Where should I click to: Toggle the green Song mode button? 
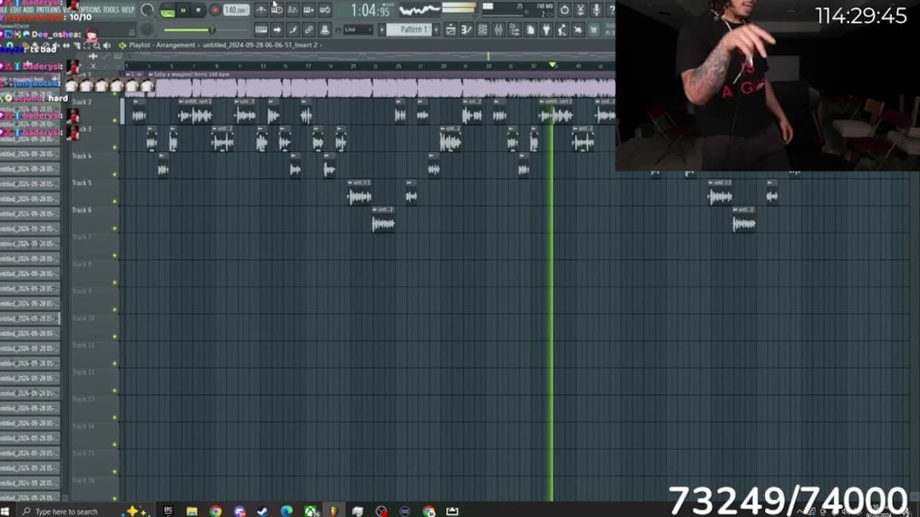(x=167, y=11)
